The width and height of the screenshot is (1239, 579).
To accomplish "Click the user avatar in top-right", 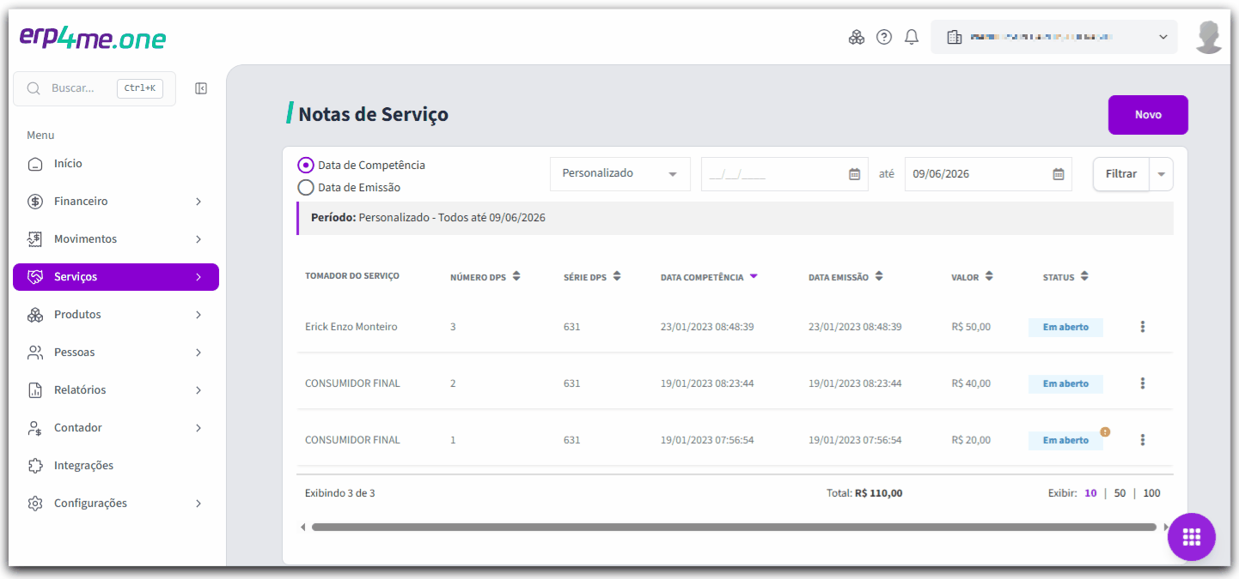I will [1210, 37].
